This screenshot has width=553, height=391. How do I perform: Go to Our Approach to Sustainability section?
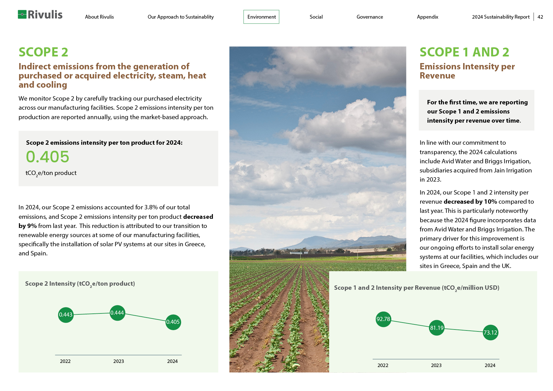[x=180, y=17]
